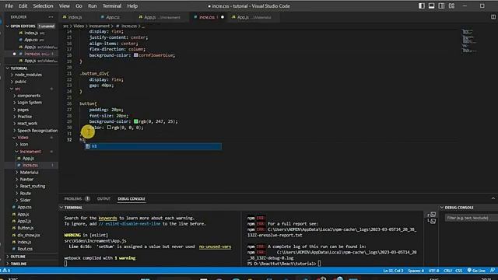Switch to the App.css editor tab

pyautogui.click(x=113, y=17)
